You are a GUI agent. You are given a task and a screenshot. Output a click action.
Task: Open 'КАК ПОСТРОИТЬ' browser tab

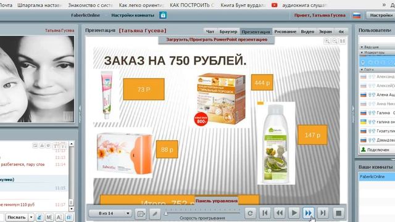[191, 5]
